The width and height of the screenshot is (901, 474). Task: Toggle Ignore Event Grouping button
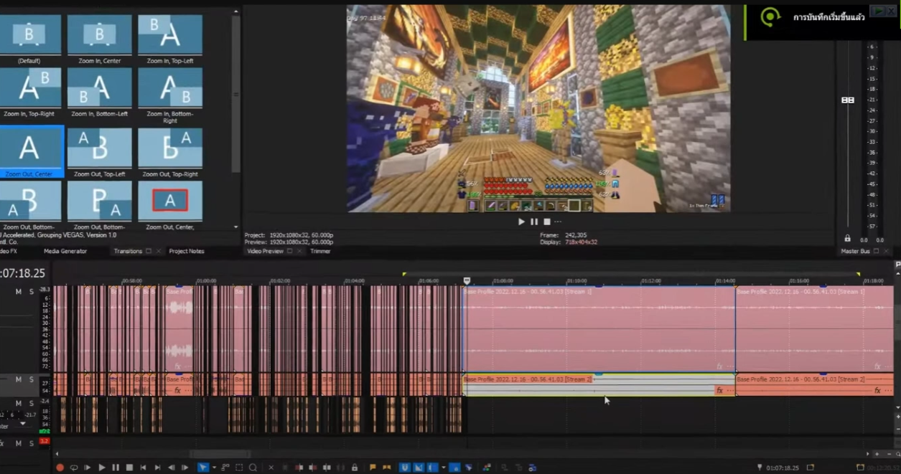(x=469, y=468)
